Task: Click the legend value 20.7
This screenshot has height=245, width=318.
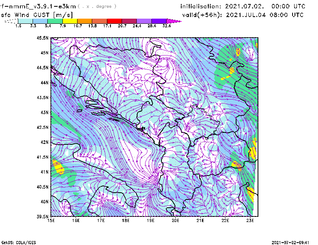Action: pyautogui.click(x=122, y=26)
